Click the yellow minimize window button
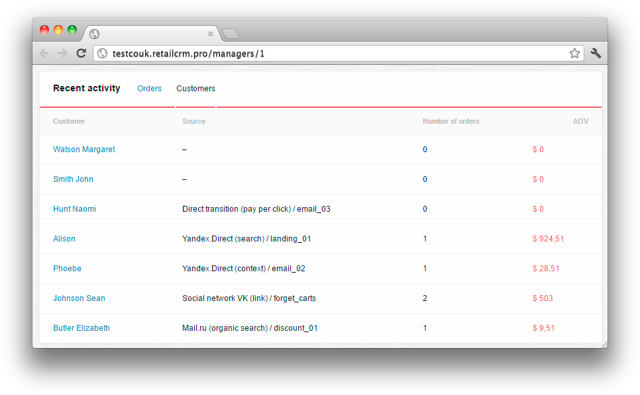The height and width of the screenshot is (395, 640). [58, 30]
